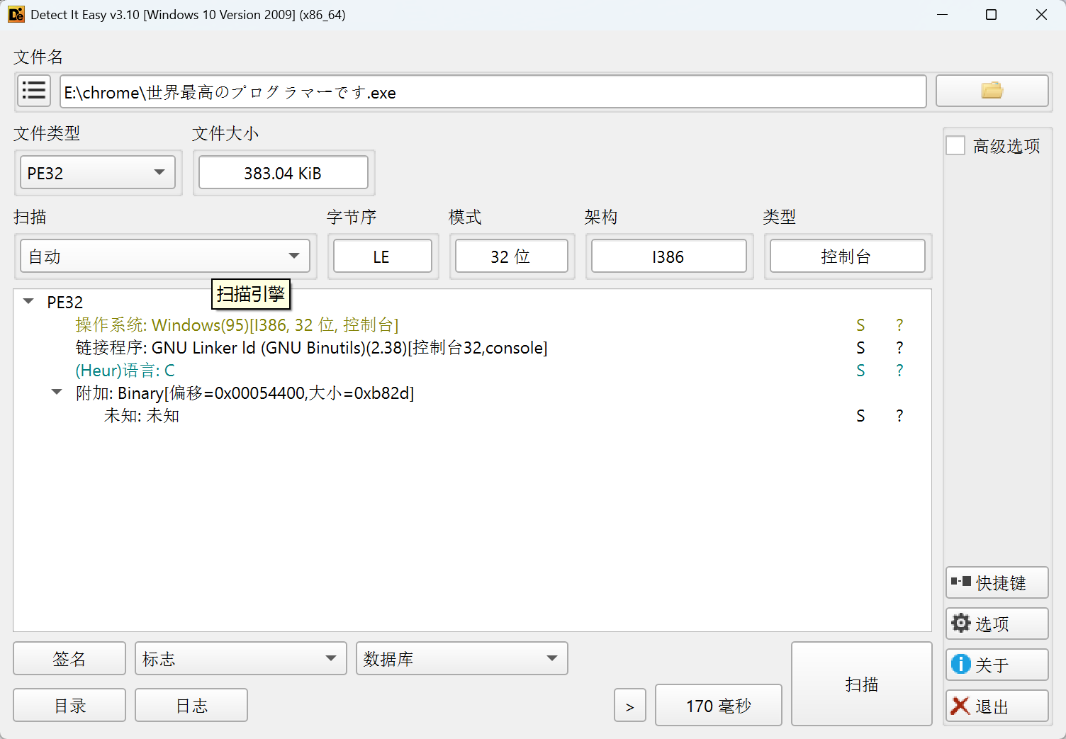Collapse the PE32 tree root node
Viewport: 1066px width, 739px height.
[28, 302]
